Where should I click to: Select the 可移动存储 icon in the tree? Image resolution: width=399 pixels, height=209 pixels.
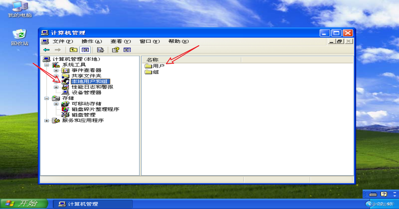(65, 104)
